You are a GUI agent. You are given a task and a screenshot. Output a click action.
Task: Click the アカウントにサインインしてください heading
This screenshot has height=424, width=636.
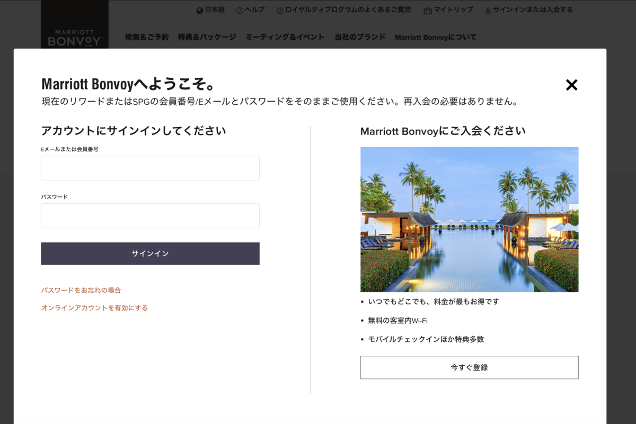(x=134, y=130)
